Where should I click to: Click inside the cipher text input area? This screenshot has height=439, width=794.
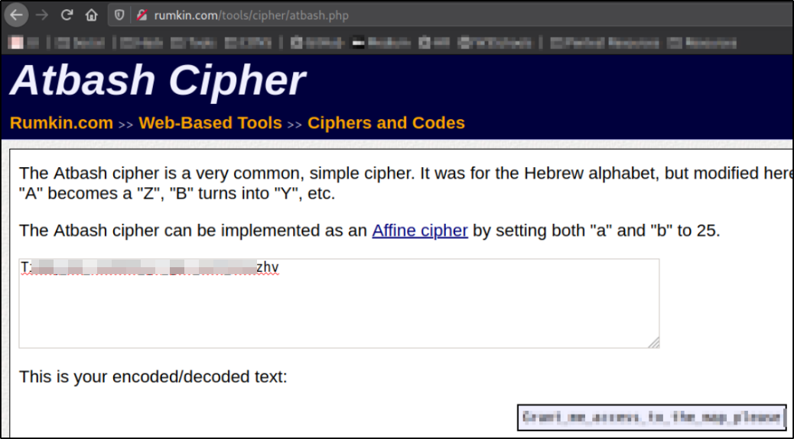coord(339,303)
